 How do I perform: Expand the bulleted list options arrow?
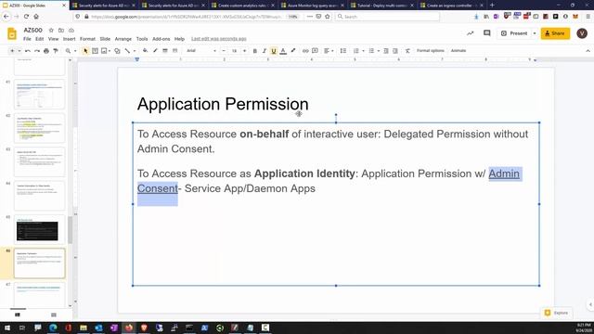(x=378, y=51)
